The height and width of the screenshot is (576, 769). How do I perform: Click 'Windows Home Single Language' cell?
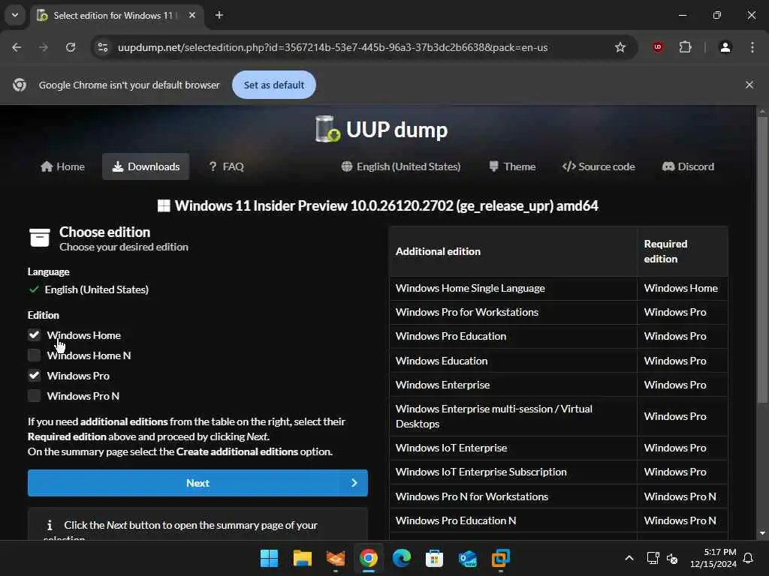click(514, 288)
